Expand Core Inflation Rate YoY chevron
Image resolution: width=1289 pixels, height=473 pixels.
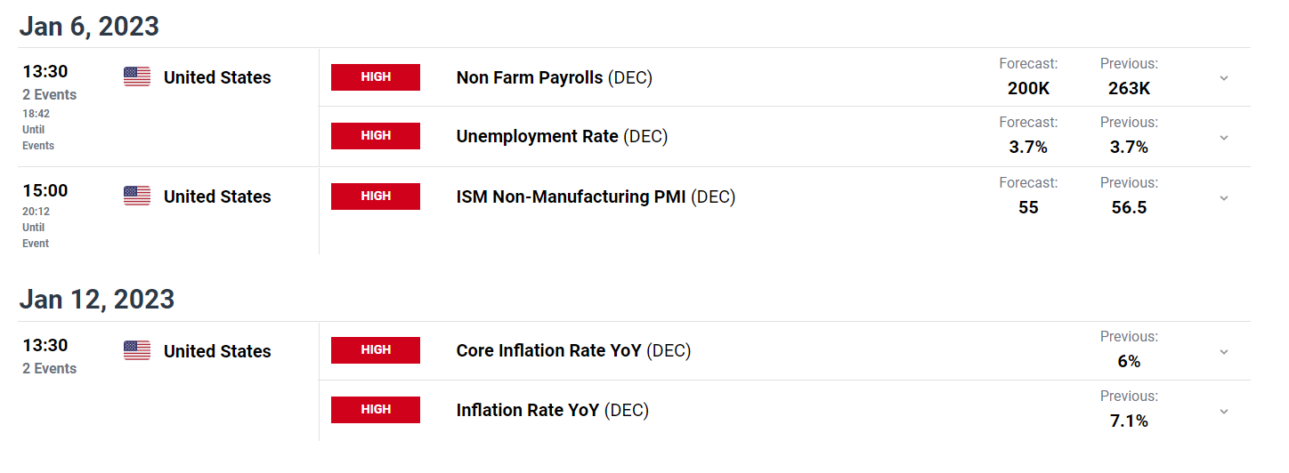[1224, 352]
